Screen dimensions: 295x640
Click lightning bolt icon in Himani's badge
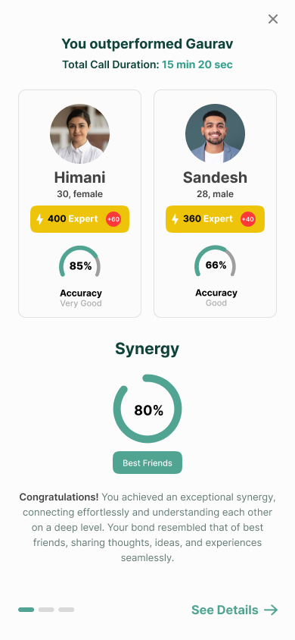pyautogui.click(x=39, y=219)
